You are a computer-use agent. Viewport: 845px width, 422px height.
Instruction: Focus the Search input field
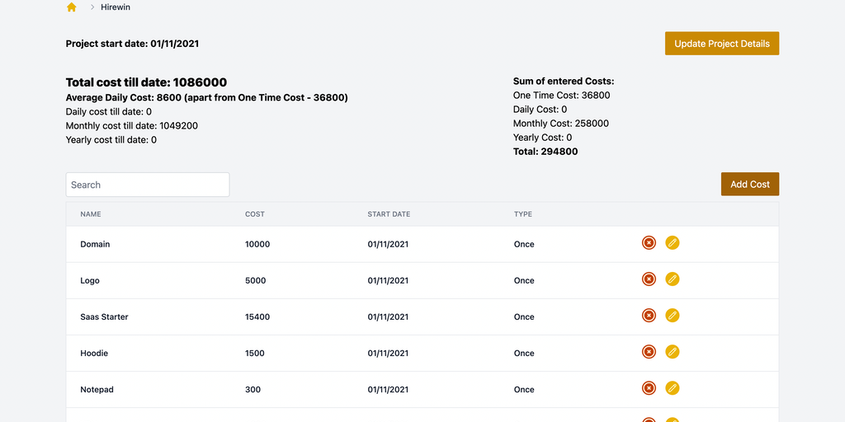(x=148, y=185)
